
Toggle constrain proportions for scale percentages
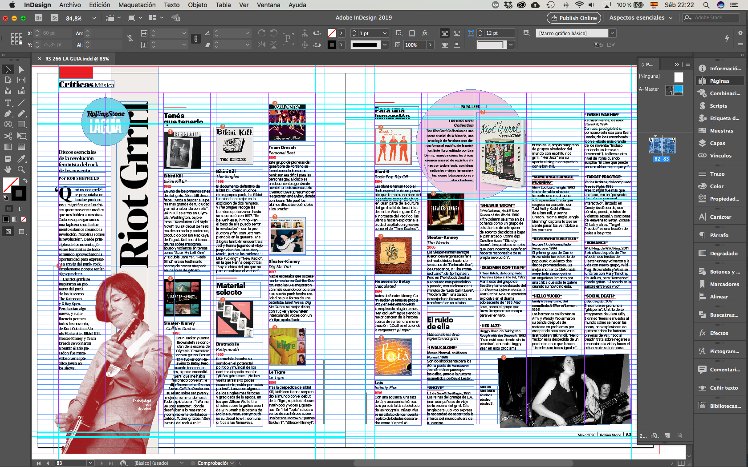click(195, 39)
